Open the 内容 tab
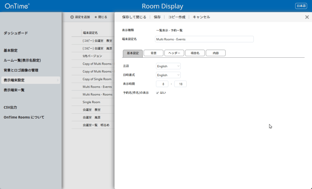The width and height of the screenshot is (312, 189). tap(216, 53)
